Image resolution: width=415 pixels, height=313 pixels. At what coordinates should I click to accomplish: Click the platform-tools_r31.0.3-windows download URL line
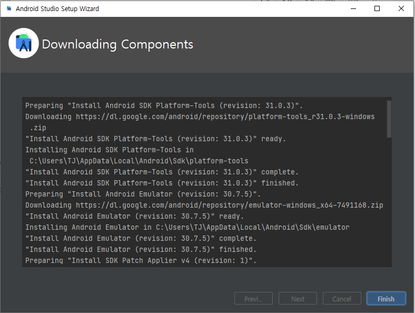[200, 117]
